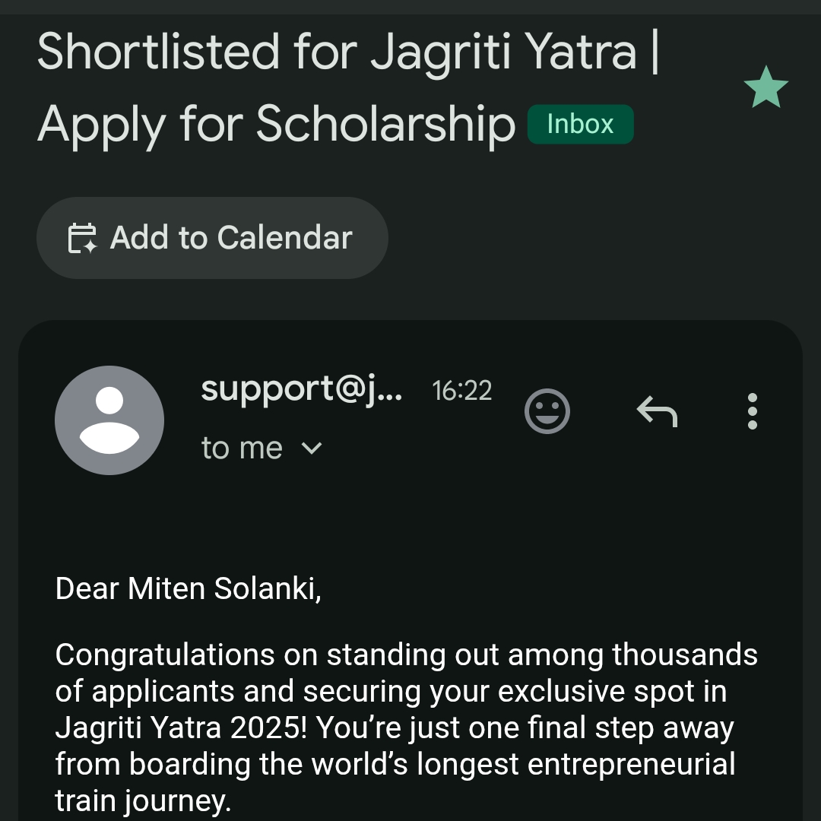The image size is (821, 821).
Task: Click the Add to Calendar button
Action: point(212,238)
